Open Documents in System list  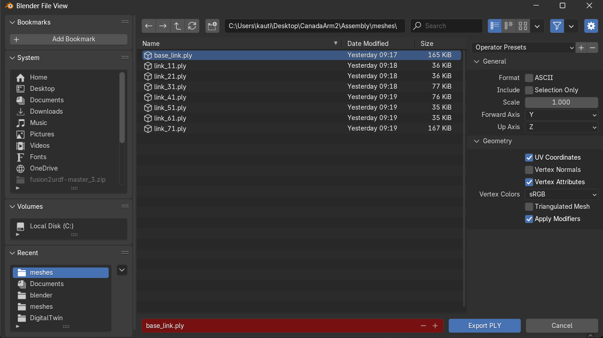coord(46,100)
